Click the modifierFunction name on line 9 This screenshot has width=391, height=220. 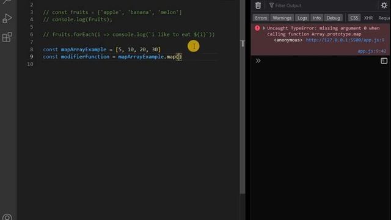(85, 57)
